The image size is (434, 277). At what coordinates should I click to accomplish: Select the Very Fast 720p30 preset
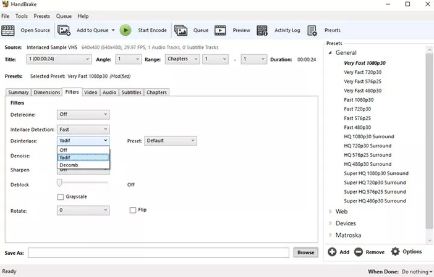[362, 72]
